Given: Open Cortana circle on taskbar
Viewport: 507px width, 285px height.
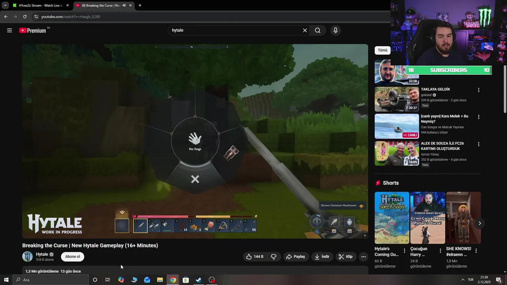Looking at the screenshot, I should point(95,280).
